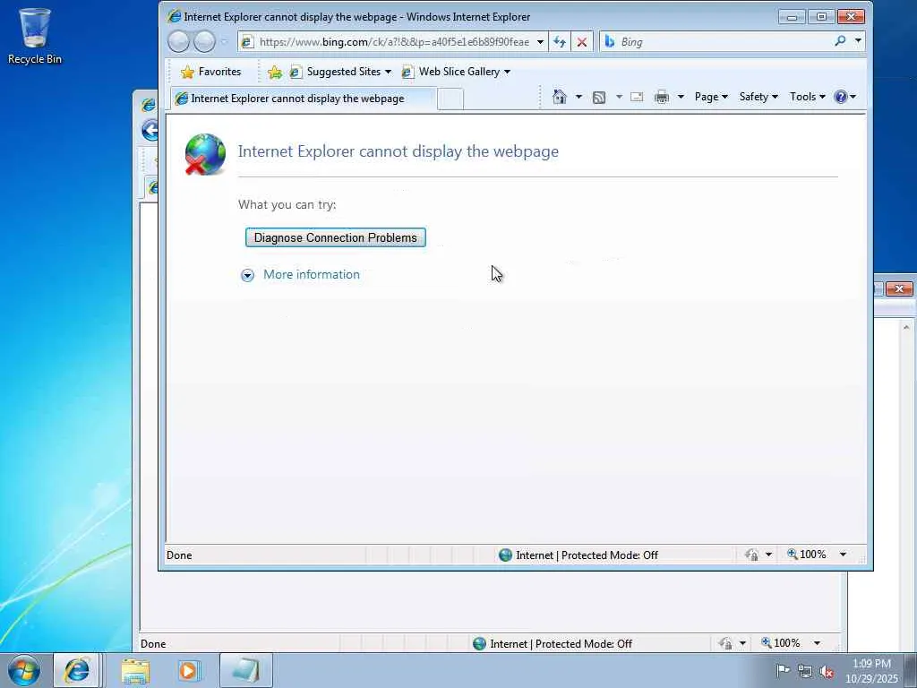Click the RSS Feeds icon
The image size is (917, 688).
599,97
